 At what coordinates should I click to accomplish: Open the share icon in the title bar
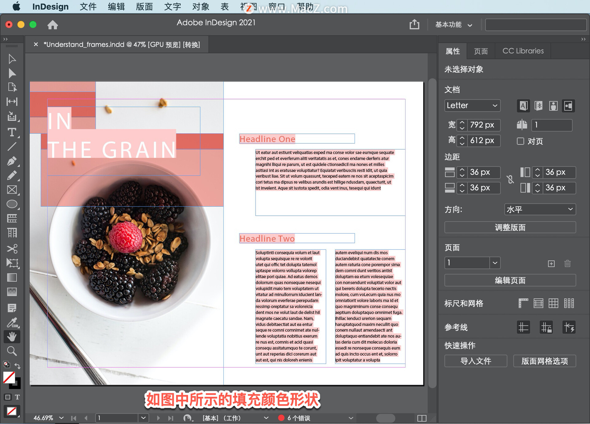point(414,25)
